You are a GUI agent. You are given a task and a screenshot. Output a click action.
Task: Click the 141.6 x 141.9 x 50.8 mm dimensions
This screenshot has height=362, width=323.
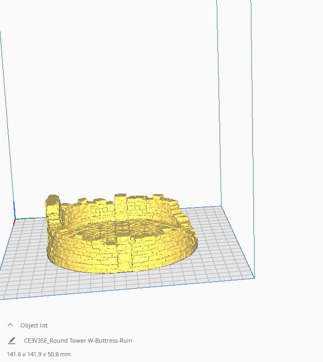tap(39, 354)
